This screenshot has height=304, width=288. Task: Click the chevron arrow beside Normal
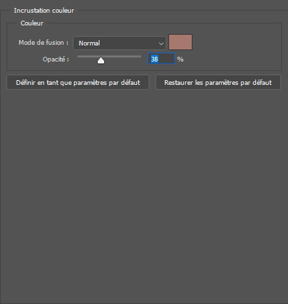click(161, 43)
